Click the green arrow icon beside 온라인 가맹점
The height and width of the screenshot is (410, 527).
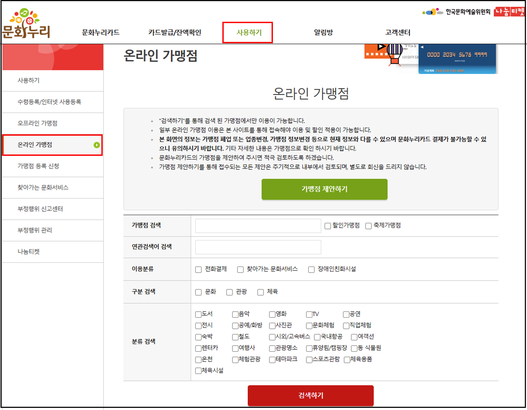[x=97, y=145]
